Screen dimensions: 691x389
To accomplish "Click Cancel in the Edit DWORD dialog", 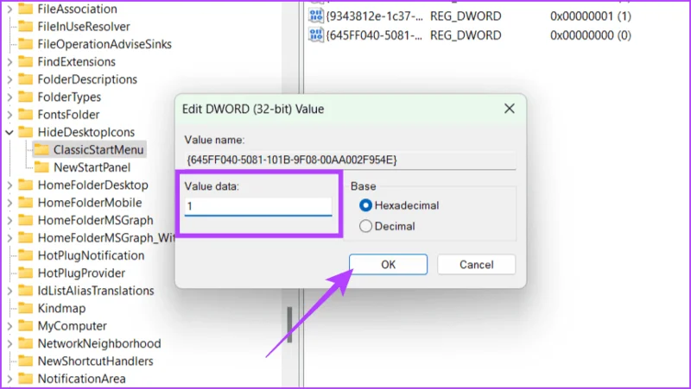I will [x=477, y=265].
